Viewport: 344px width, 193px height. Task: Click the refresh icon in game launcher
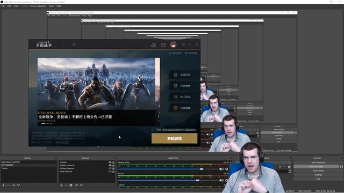pos(74,44)
